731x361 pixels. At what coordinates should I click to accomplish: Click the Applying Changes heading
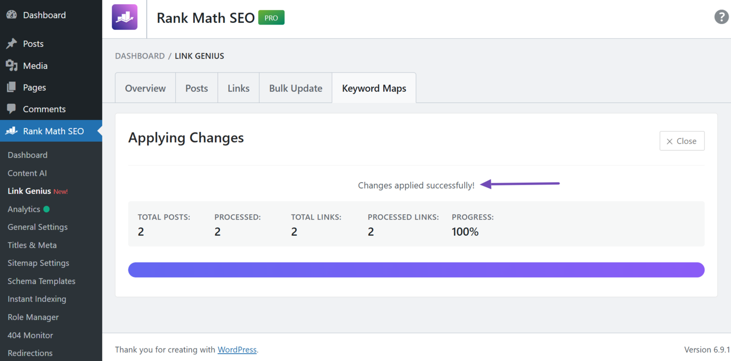click(186, 138)
